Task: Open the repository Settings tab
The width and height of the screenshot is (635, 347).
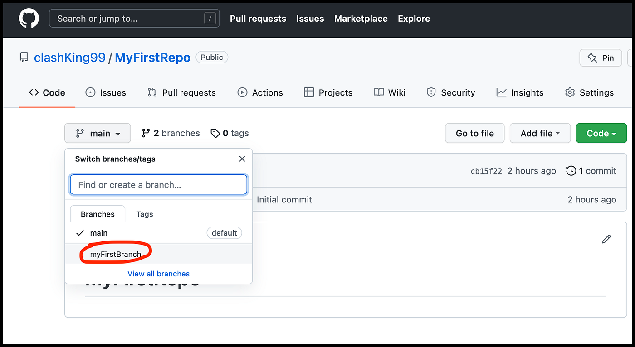Action: [589, 92]
